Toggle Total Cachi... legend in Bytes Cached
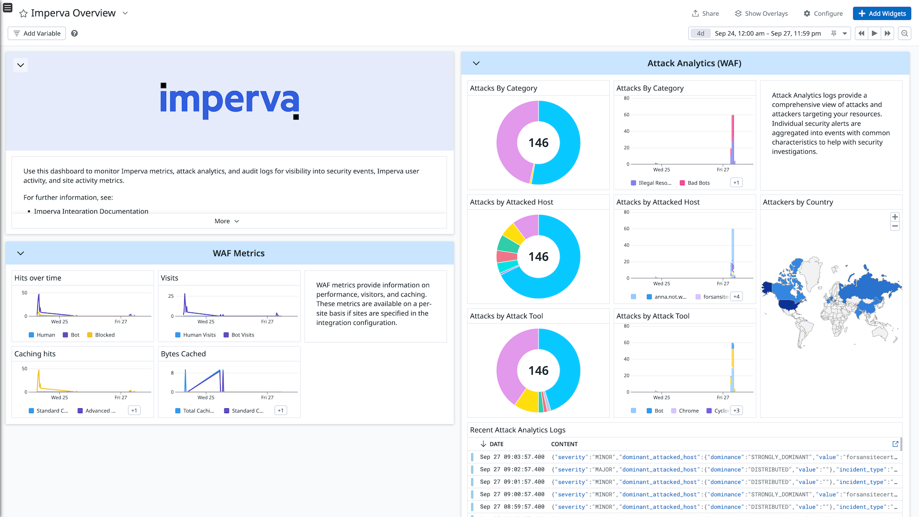Viewport: 919px width, 517px height. tap(195, 411)
